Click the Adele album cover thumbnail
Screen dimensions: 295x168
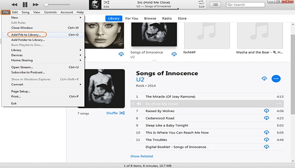[104, 35]
